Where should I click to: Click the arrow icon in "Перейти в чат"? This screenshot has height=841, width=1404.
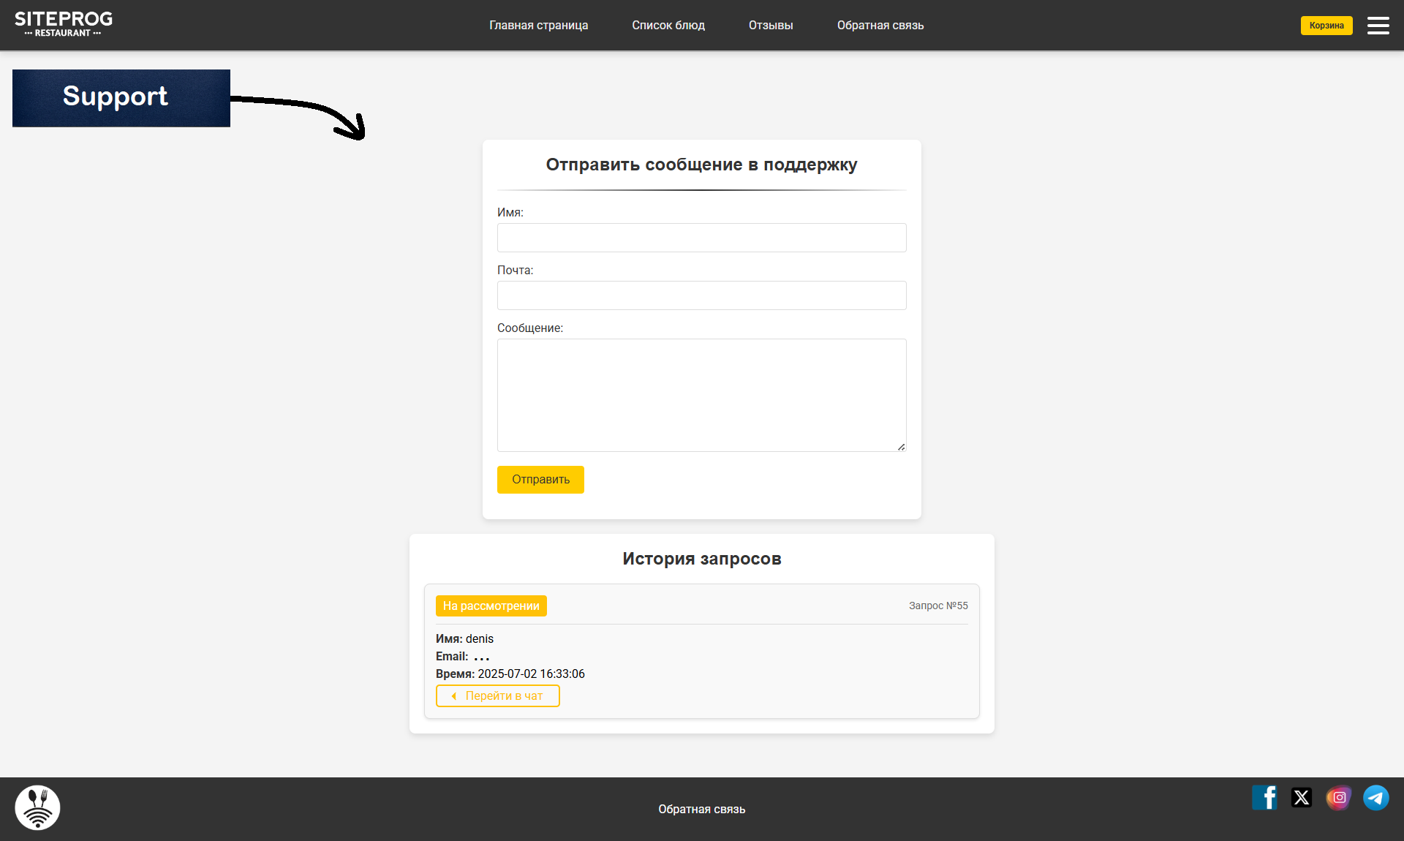(x=454, y=696)
